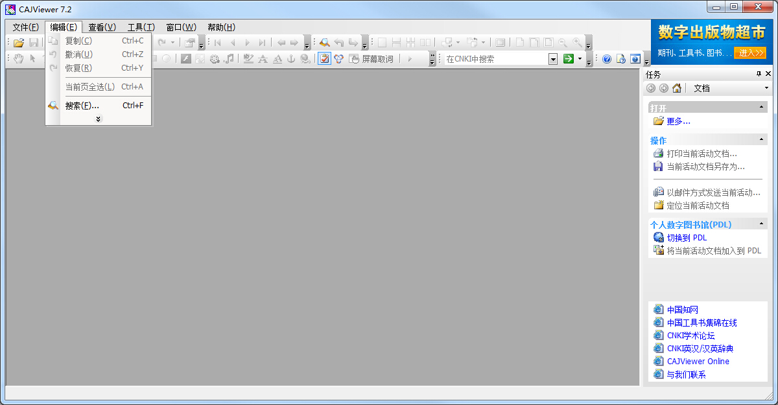Click the music note audio icon

point(228,59)
